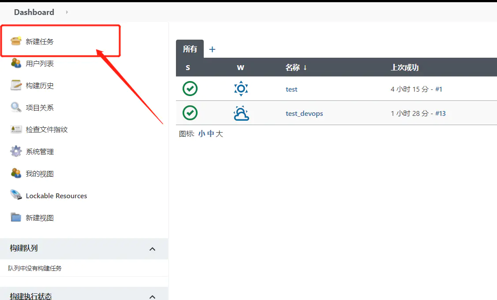Viewport: 497px width, 300px height.
Task: Open last successful build #13 link
Action: tap(440, 113)
